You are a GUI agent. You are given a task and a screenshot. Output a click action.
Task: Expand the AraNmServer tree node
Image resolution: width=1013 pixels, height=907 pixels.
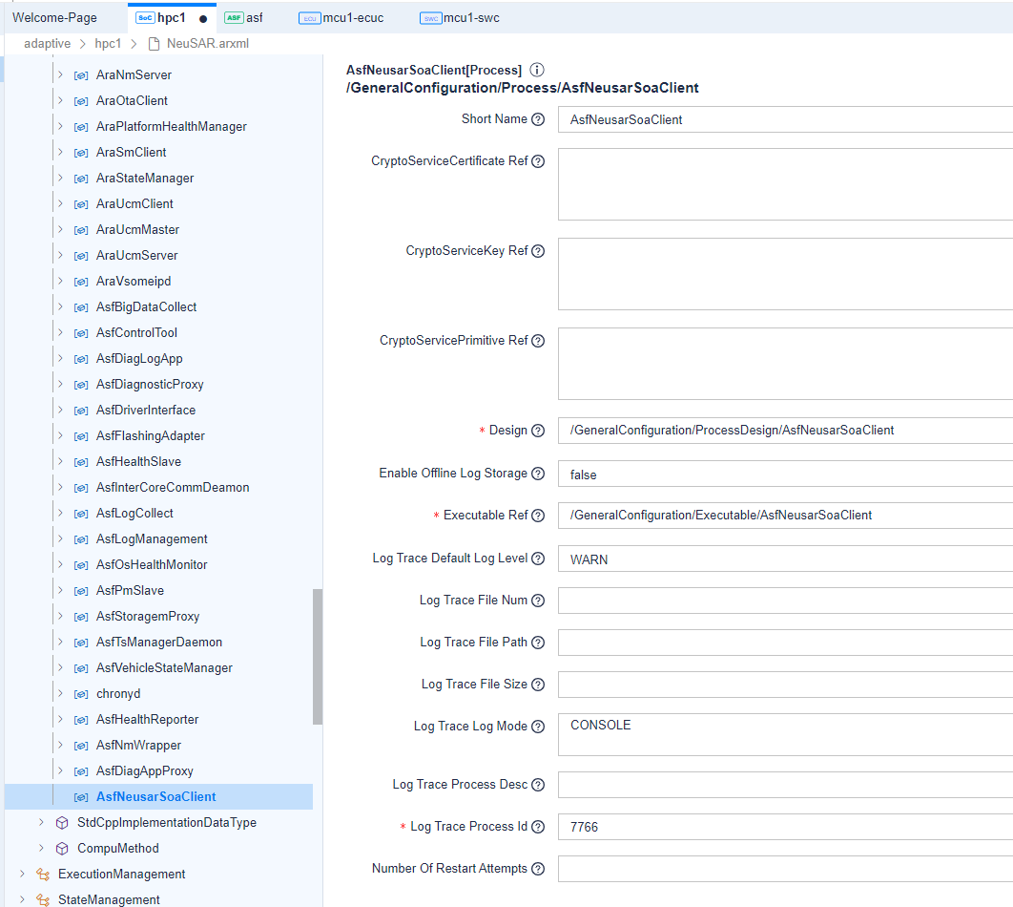[60, 75]
